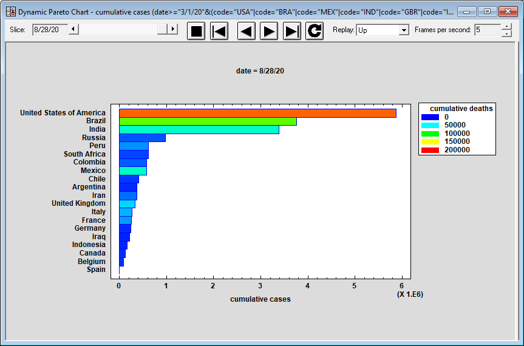Step forward one slice
The image size is (524, 346).
tap(269, 30)
